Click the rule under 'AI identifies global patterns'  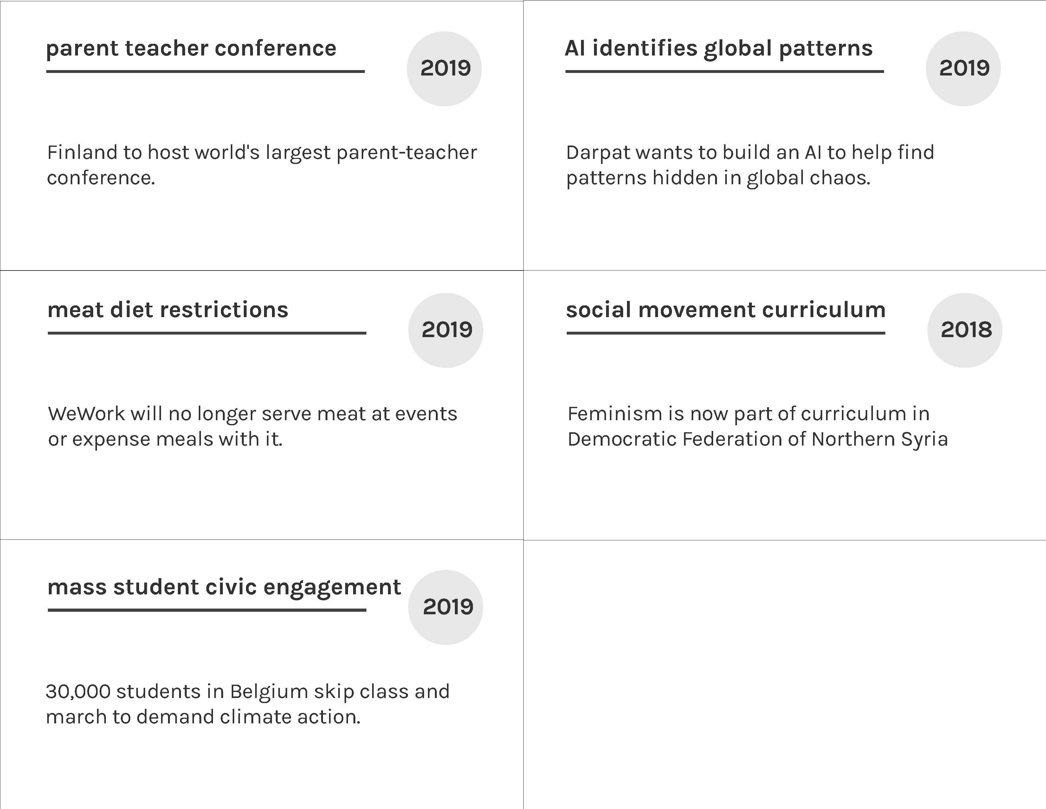coord(724,71)
